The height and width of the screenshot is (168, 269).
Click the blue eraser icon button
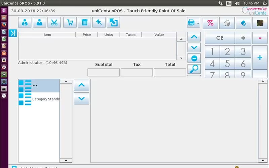point(243,23)
